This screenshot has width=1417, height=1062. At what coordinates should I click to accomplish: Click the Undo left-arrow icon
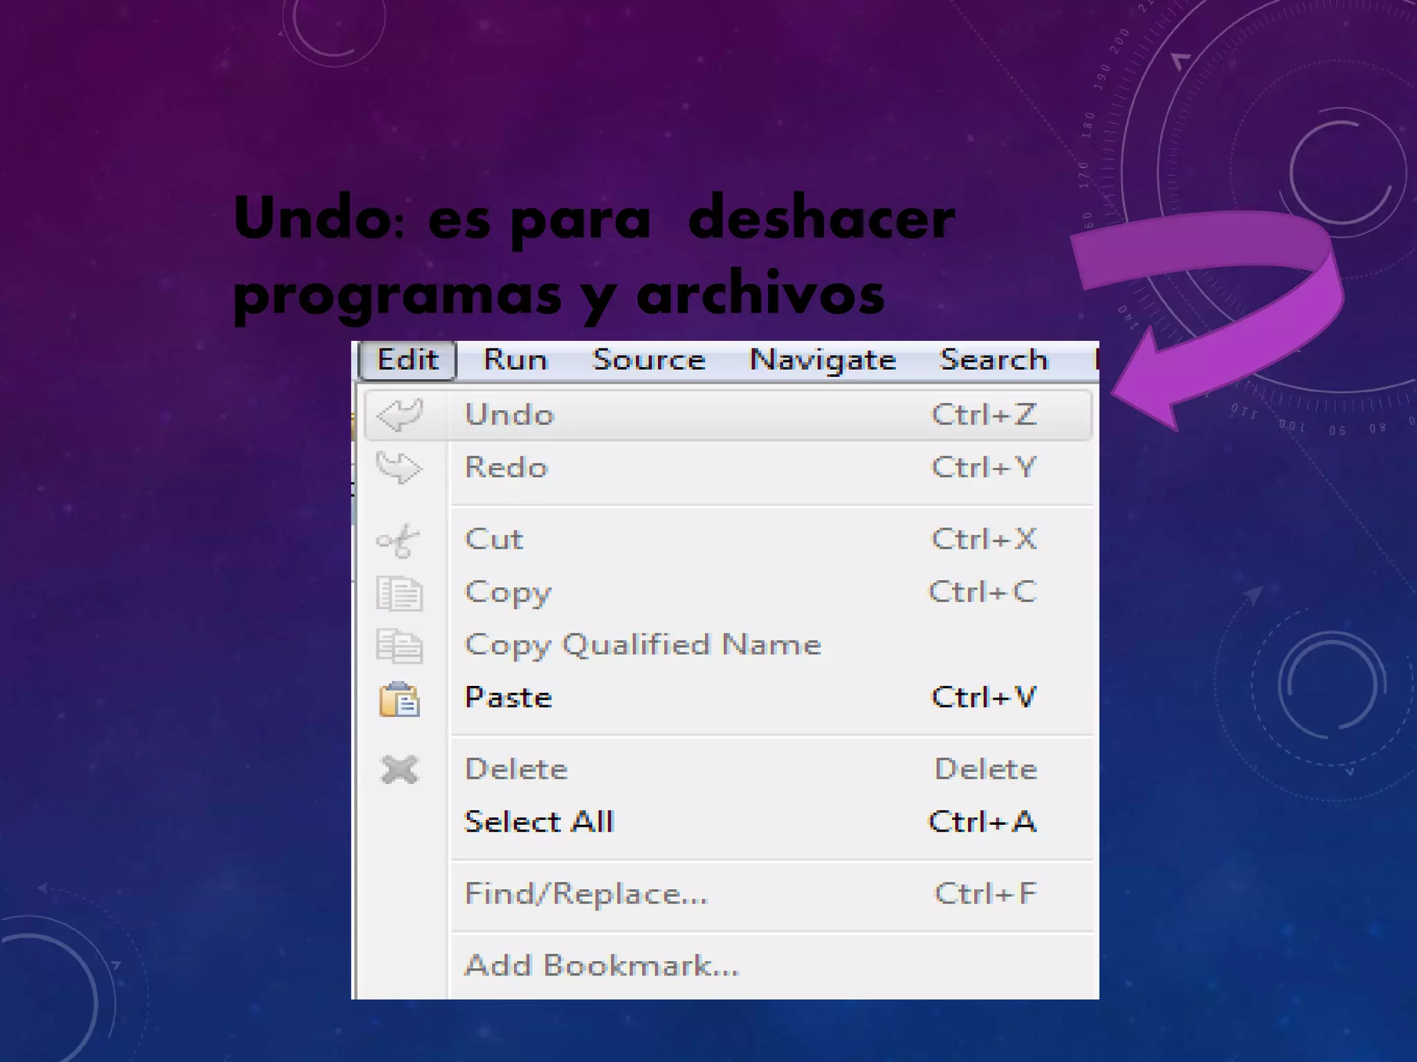(399, 415)
